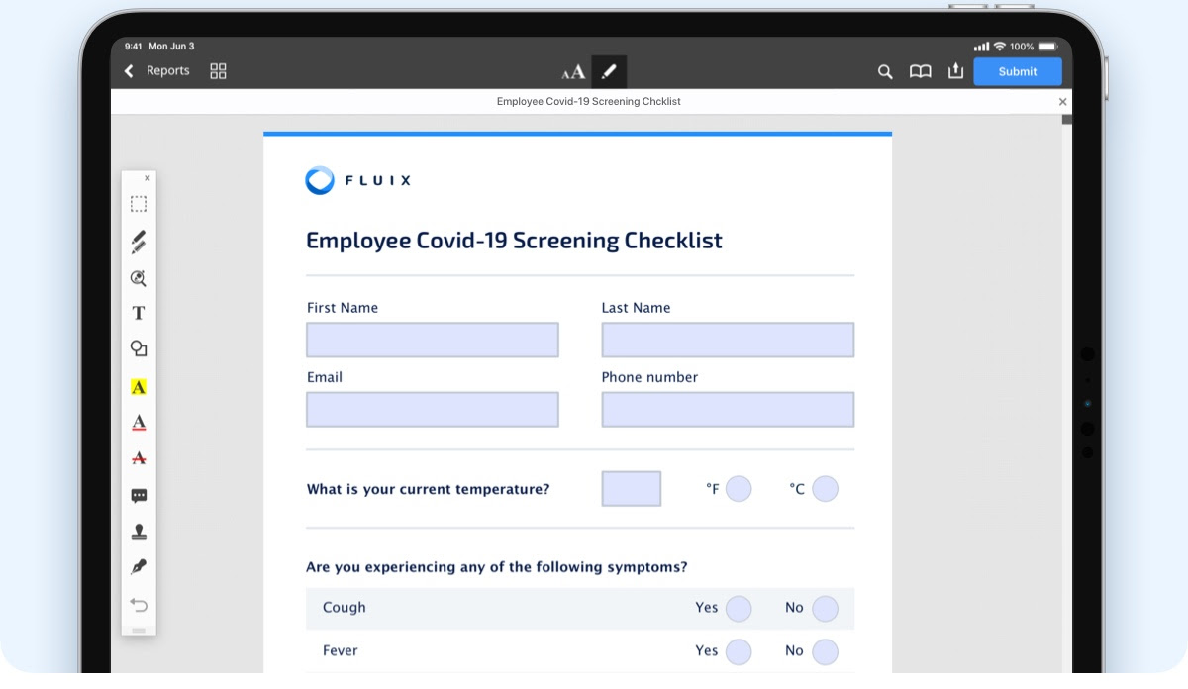
Task: Click the Employee Covid-19 Screening Chcklist title tab
Action: [588, 102]
